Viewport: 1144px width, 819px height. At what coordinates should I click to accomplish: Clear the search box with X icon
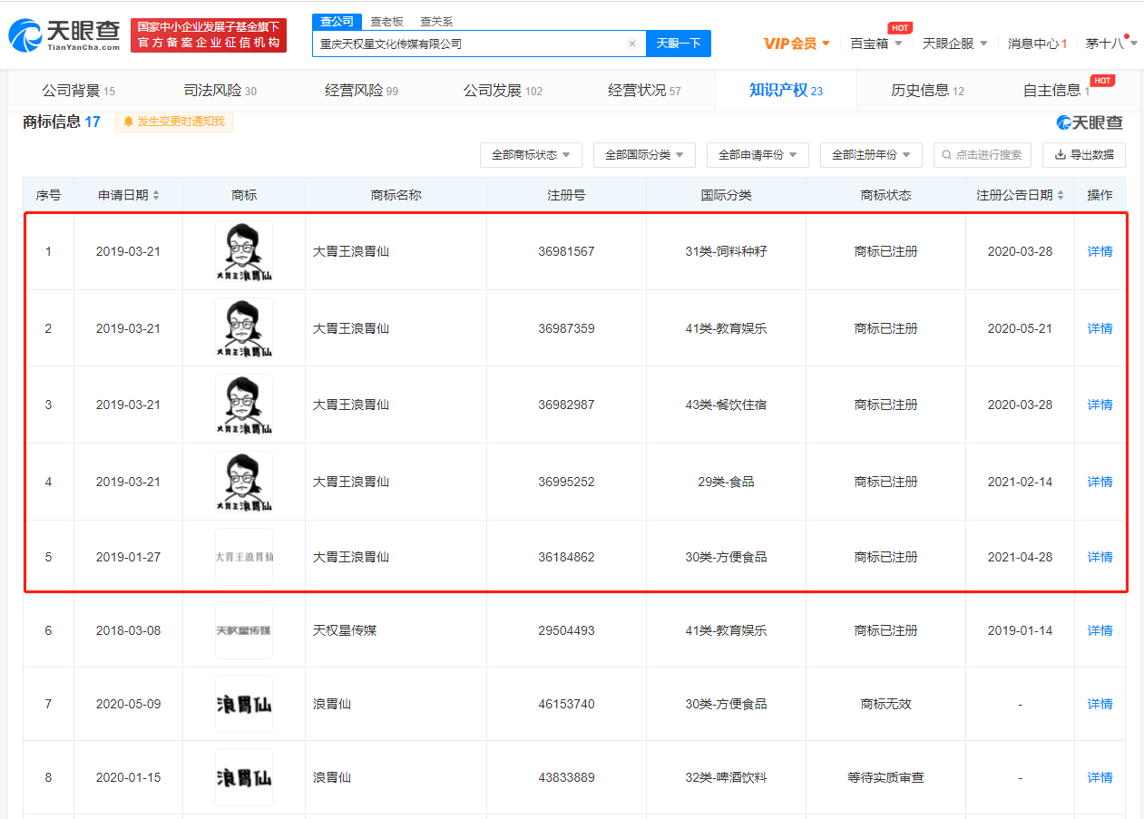(632, 44)
